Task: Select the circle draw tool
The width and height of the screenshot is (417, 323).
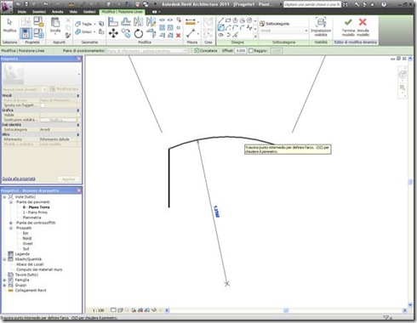Action: pyautogui.click(x=249, y=20)
